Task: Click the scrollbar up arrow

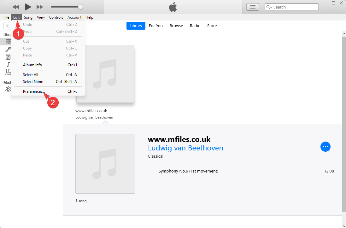Action: [344, 34]
